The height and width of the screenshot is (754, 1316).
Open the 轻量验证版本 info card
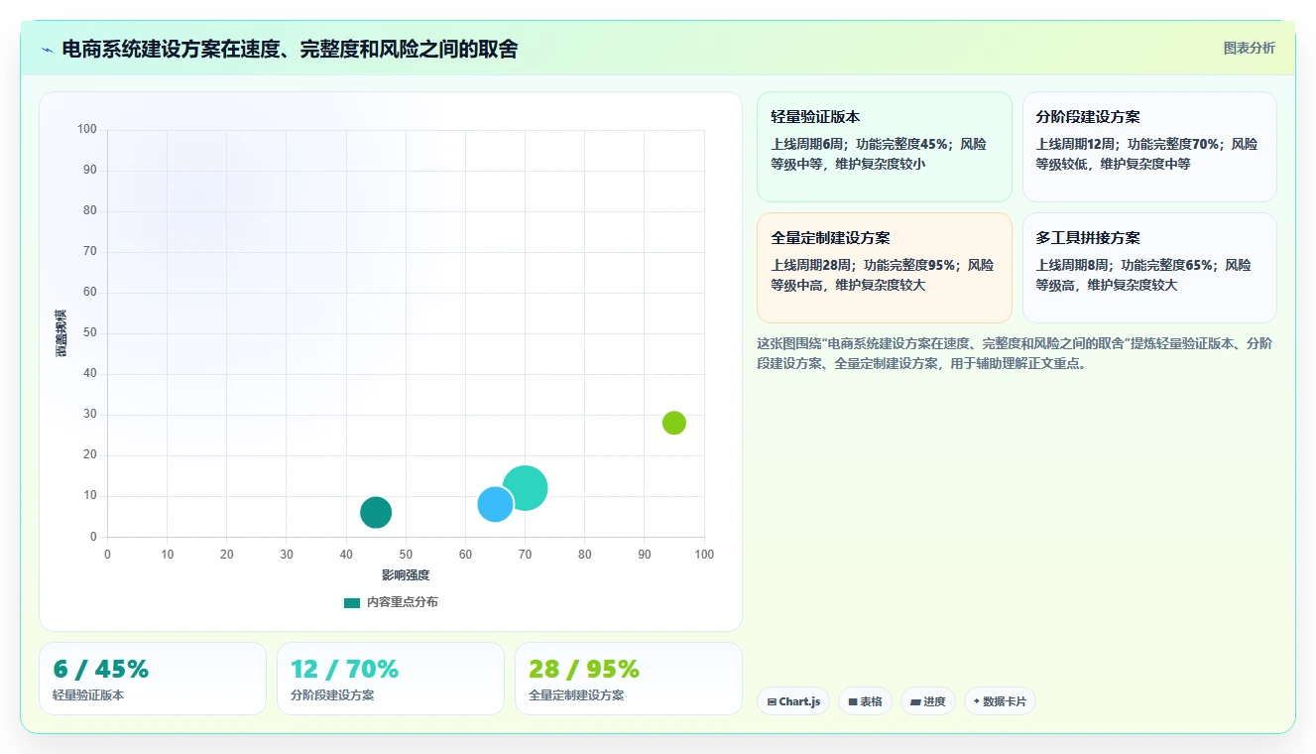885,147
